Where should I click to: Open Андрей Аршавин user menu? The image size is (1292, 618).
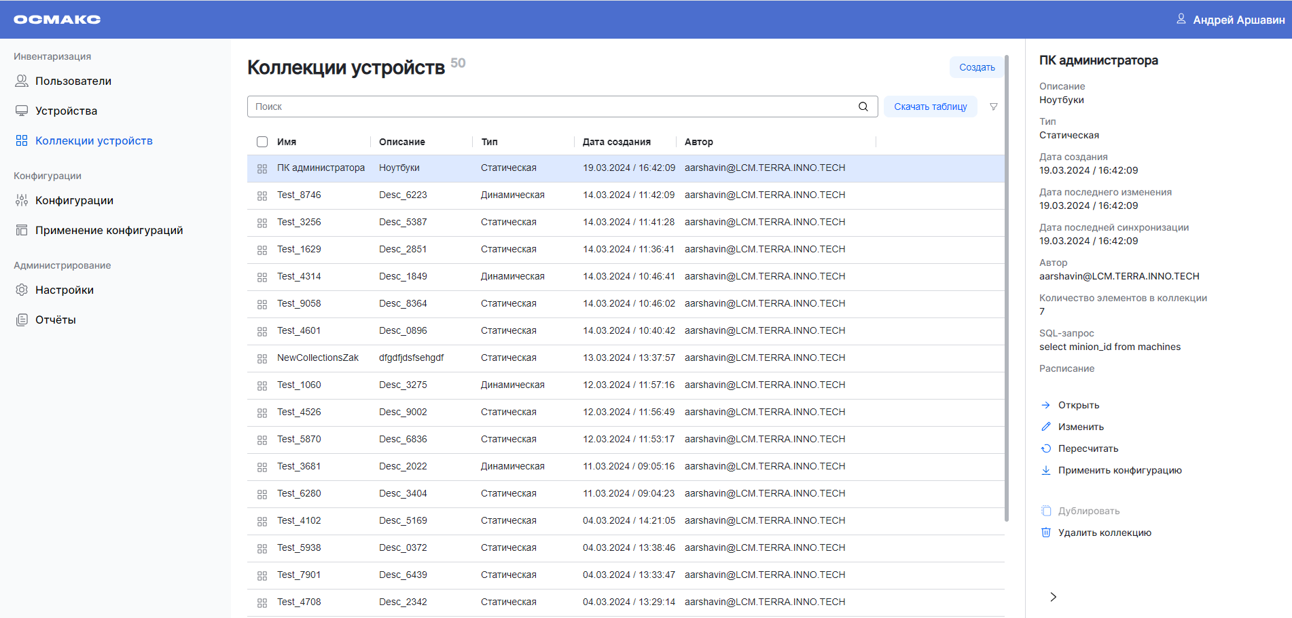(x=1238, y=20)
